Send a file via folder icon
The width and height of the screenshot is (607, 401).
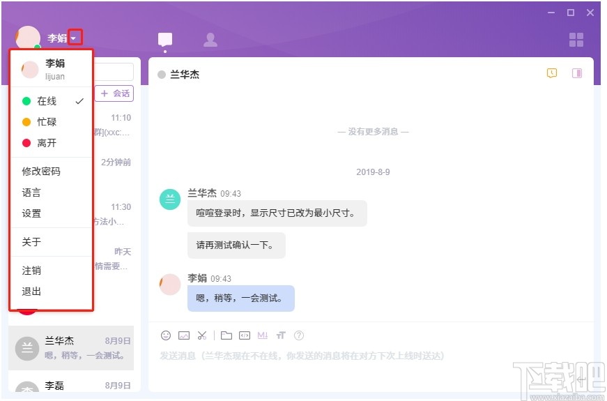(x=226, y=335)
